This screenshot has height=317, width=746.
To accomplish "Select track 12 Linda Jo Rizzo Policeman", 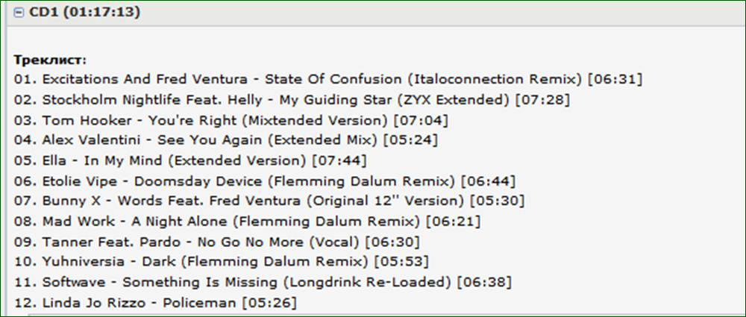I will pyautogui.click(x=155, y=303).
